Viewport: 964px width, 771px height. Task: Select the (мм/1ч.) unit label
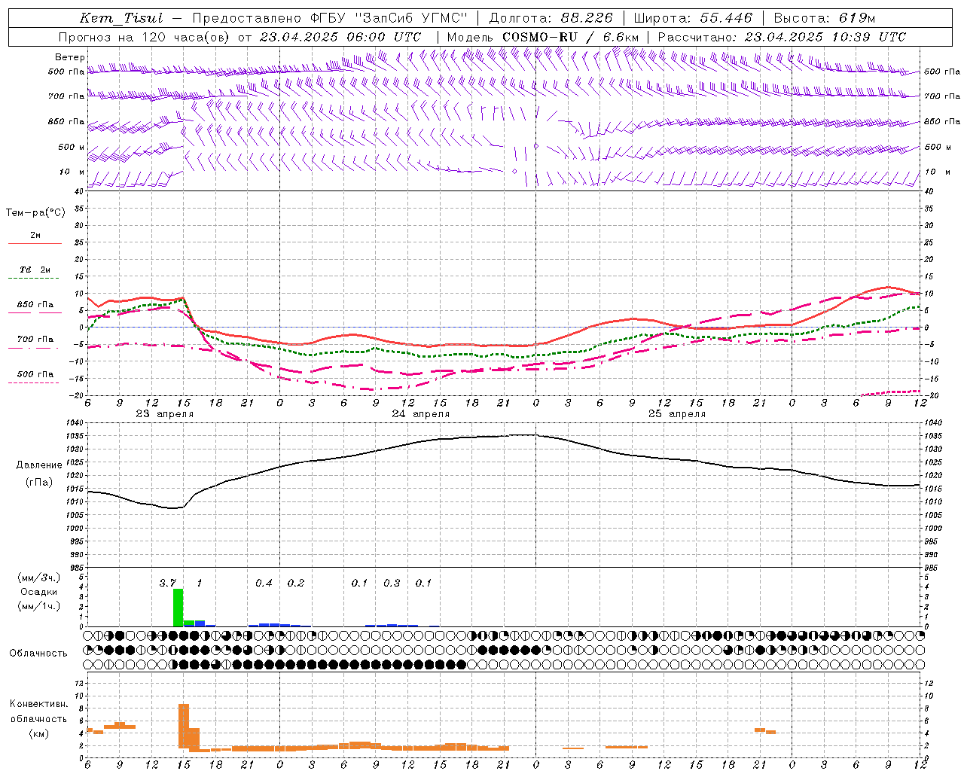[x=38, y=606]
